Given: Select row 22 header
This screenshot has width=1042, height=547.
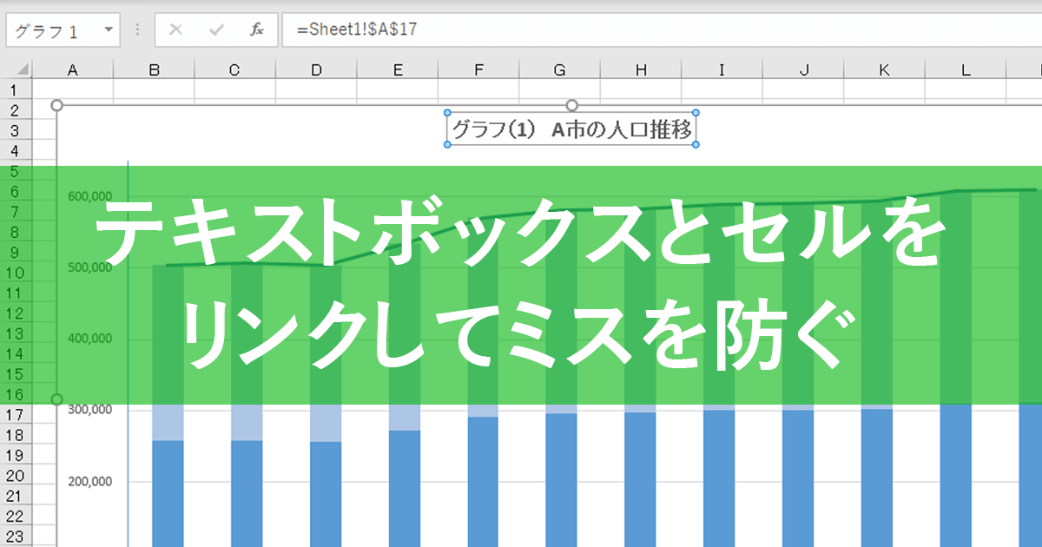Looking at the screenshot, I should [x=16, y=517].
